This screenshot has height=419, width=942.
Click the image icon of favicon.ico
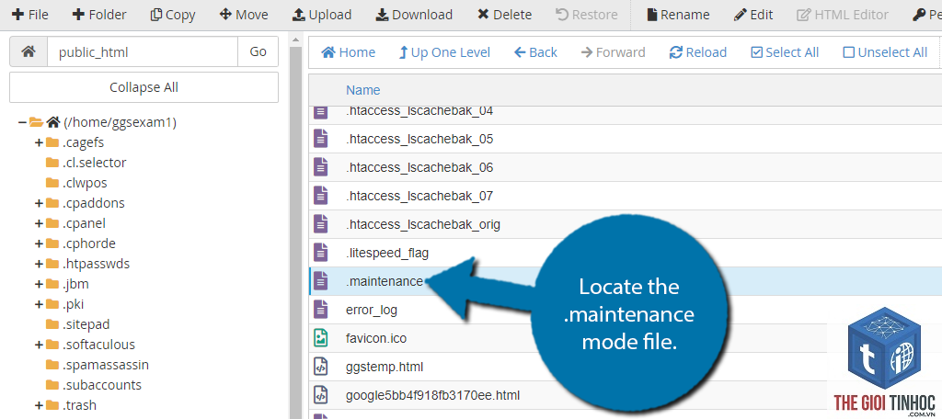[321, 338]
